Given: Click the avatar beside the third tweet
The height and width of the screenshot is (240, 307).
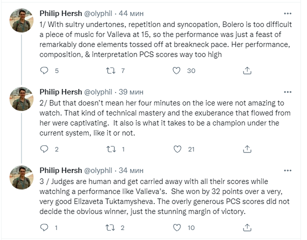Looking at the screenshot, I should click(x=21, y=178).
